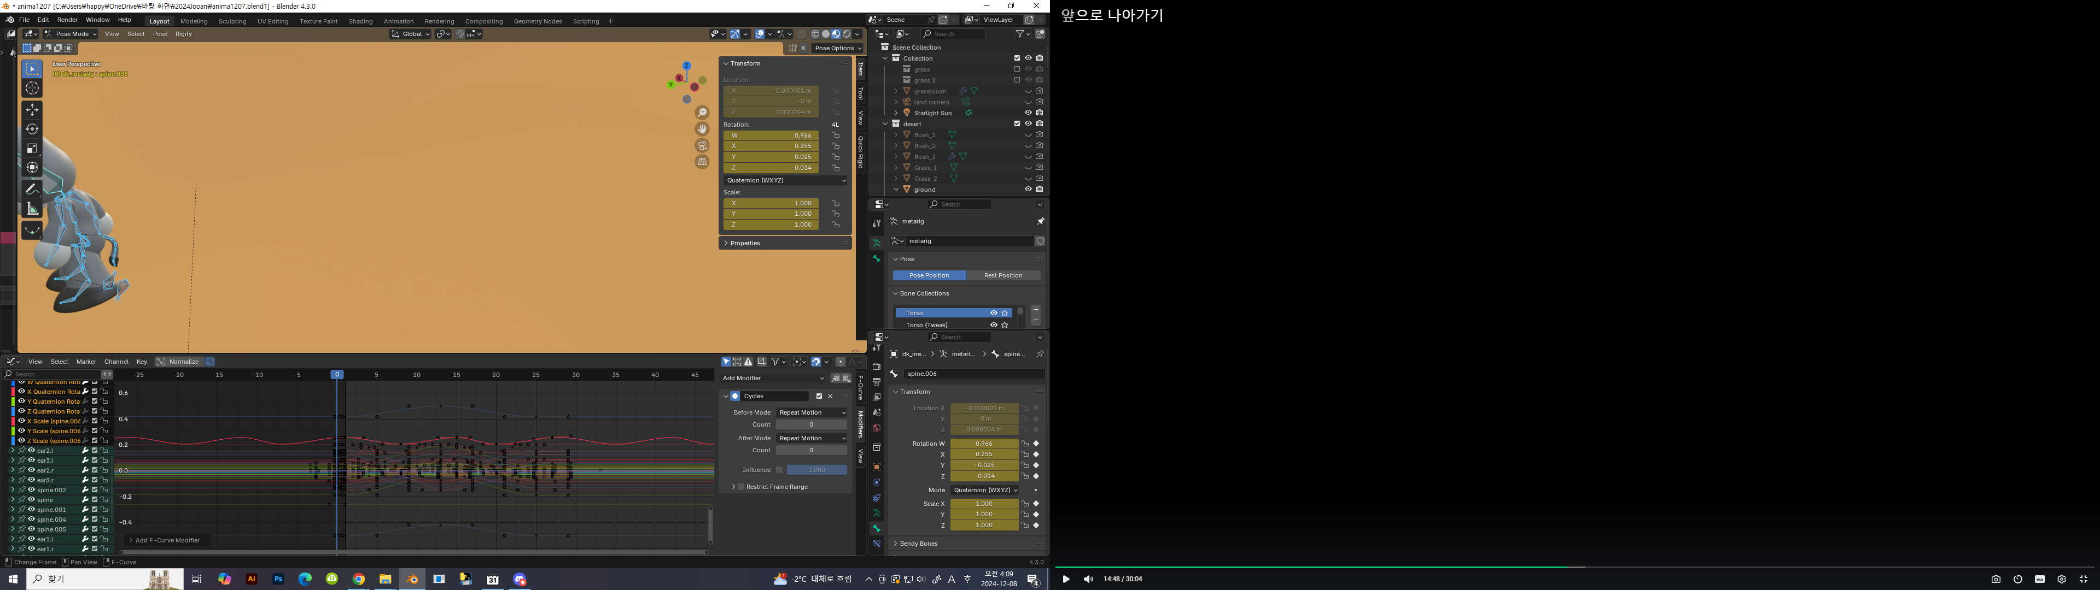2100x590 pixels.
Task: Open the File menu
Action: click(25, 20)
